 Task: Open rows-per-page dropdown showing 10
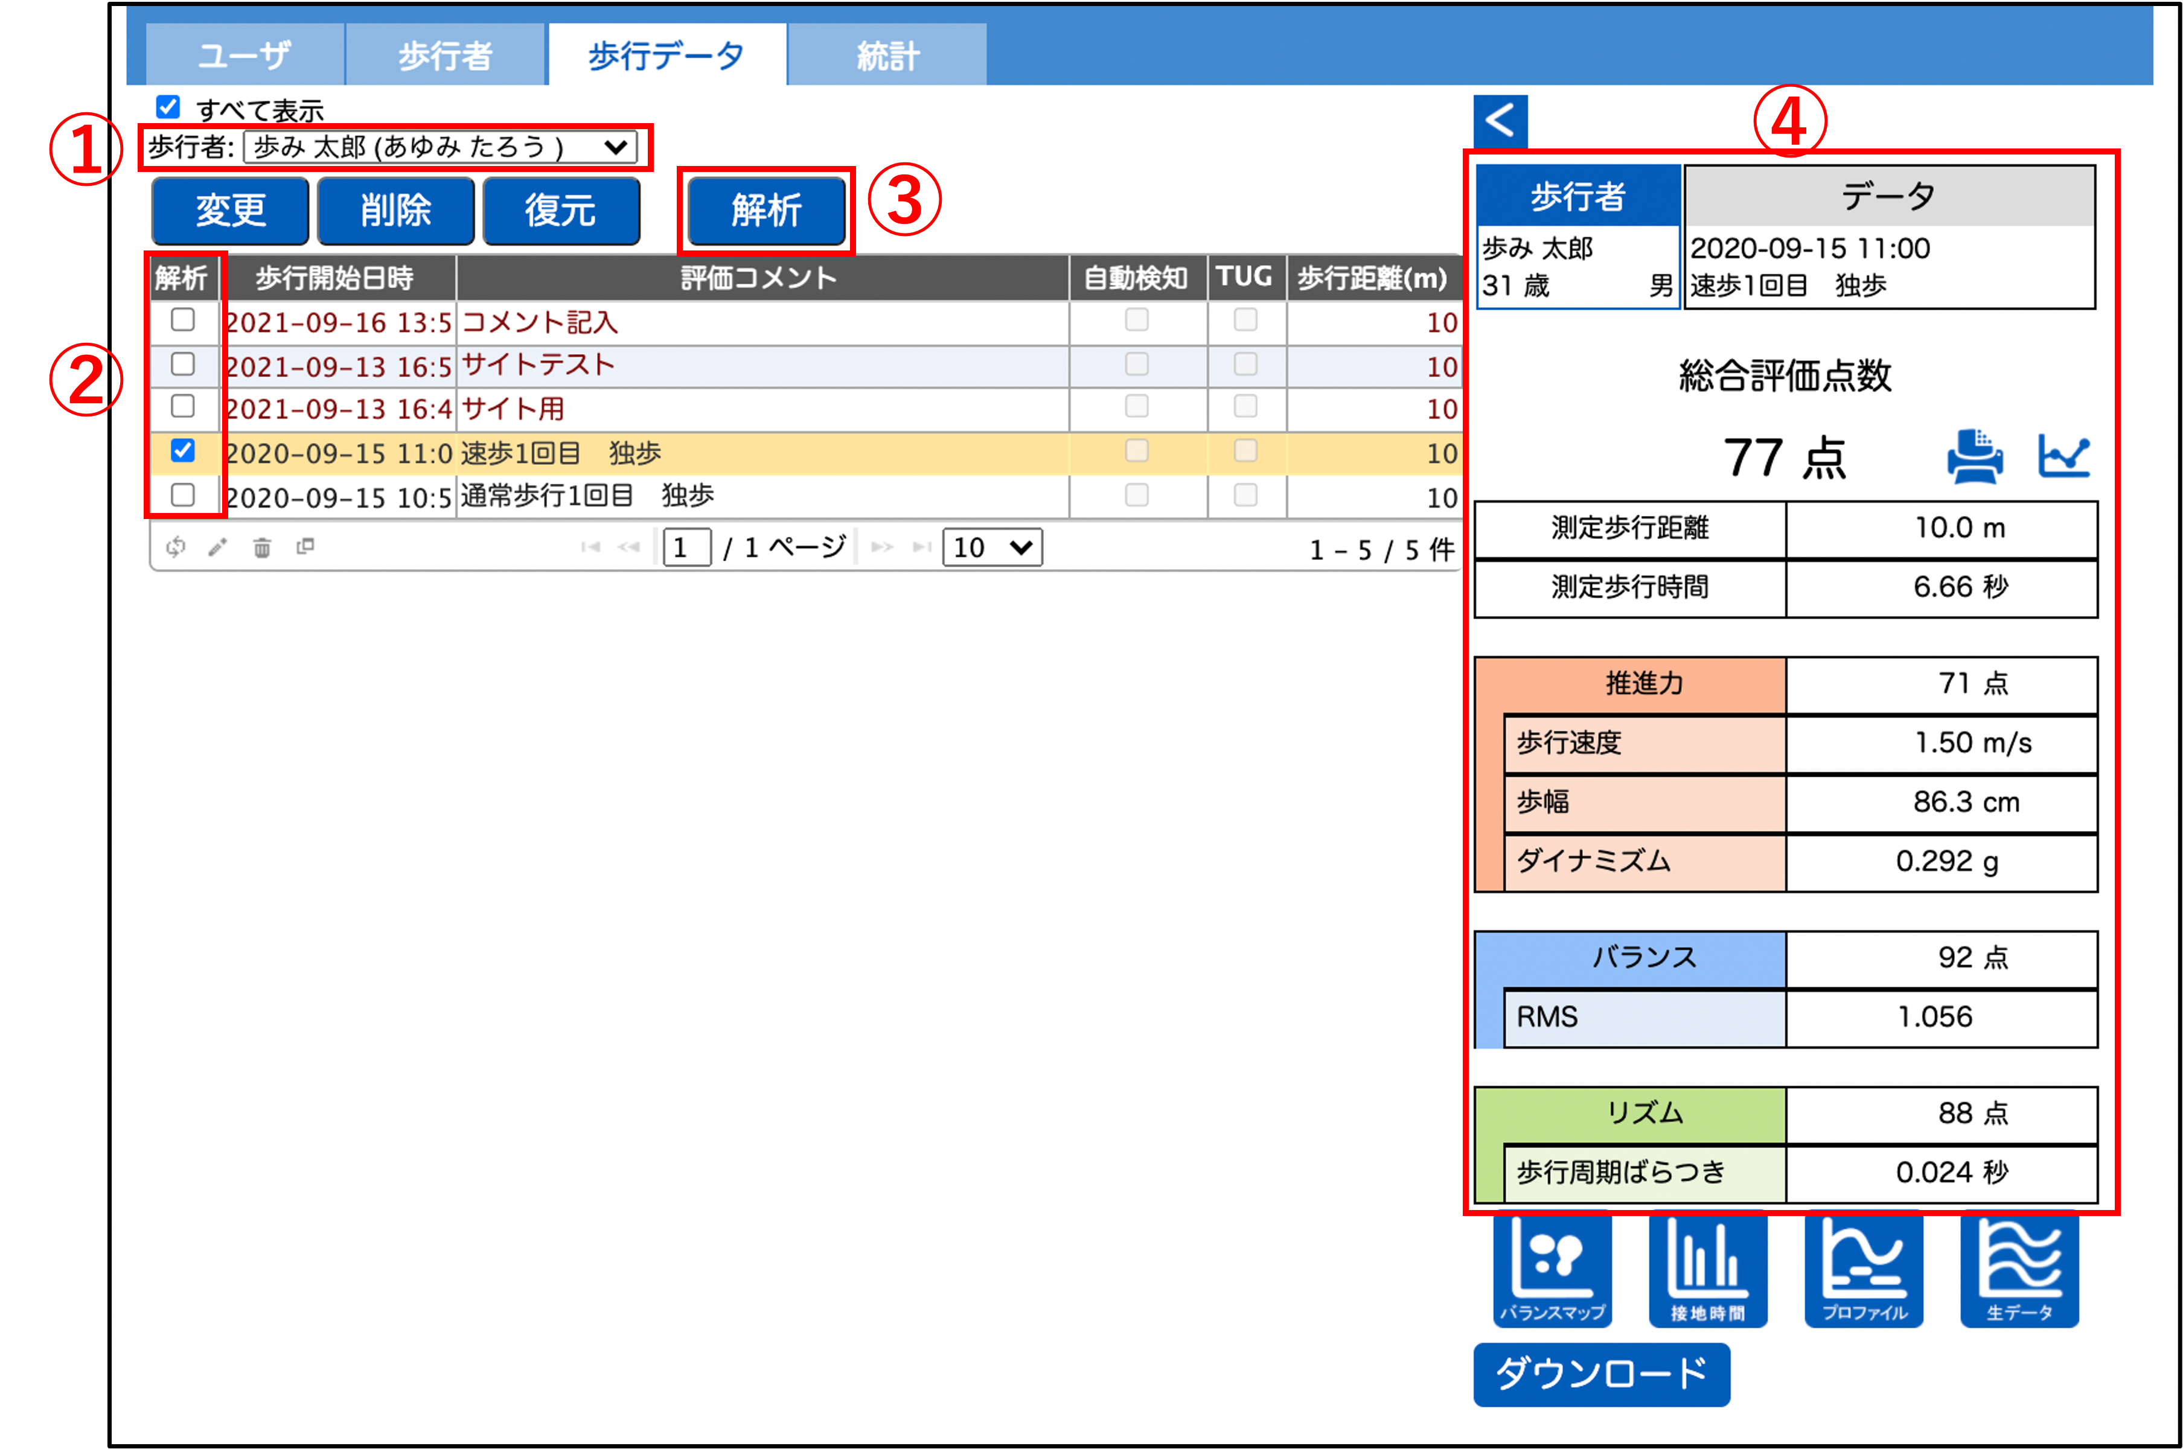pos(992,547)
